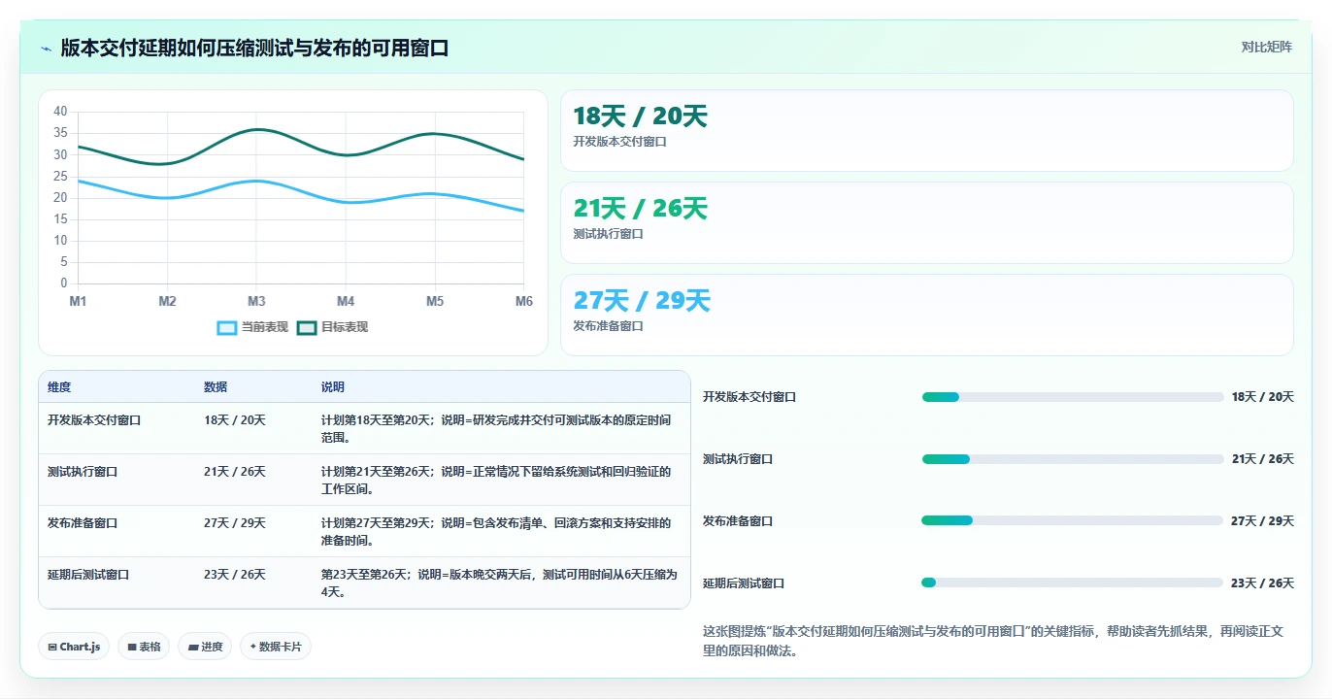1332x699 pixels.
Task: Click the summary paragraph starting 这张图提炼
Action: (x=993, y=641)
